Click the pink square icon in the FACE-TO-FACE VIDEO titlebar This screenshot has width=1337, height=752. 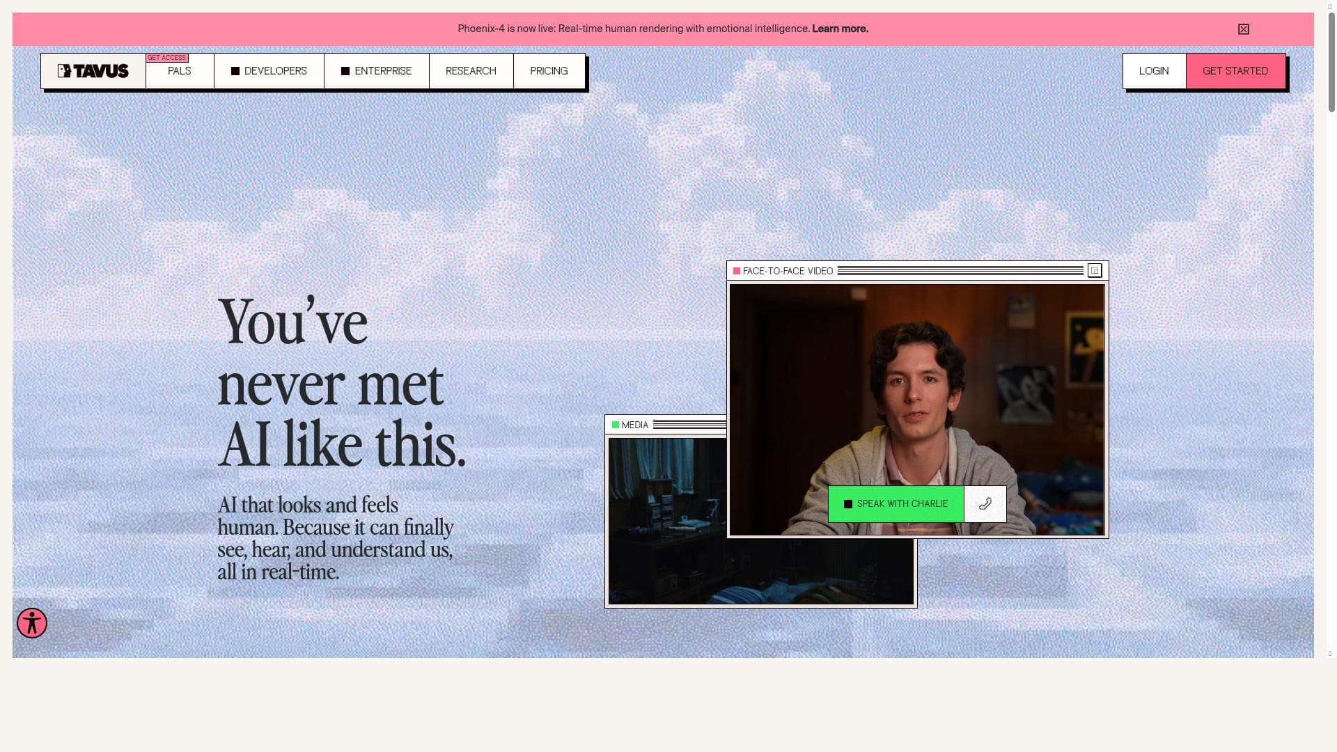coord(737,271)
